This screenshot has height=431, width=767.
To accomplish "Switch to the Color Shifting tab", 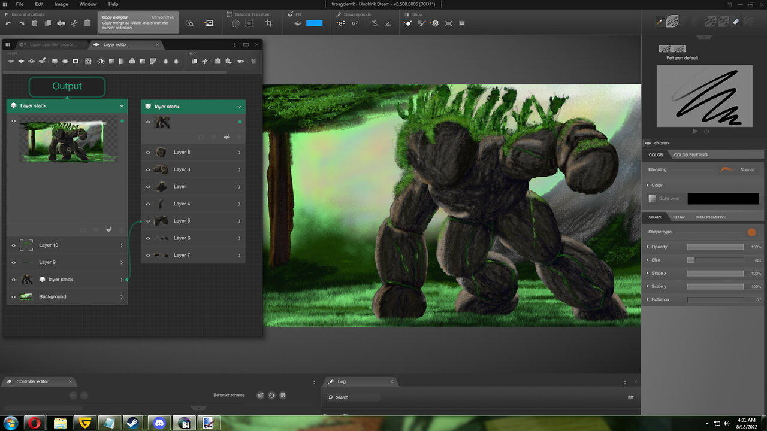I will [690, 155].
